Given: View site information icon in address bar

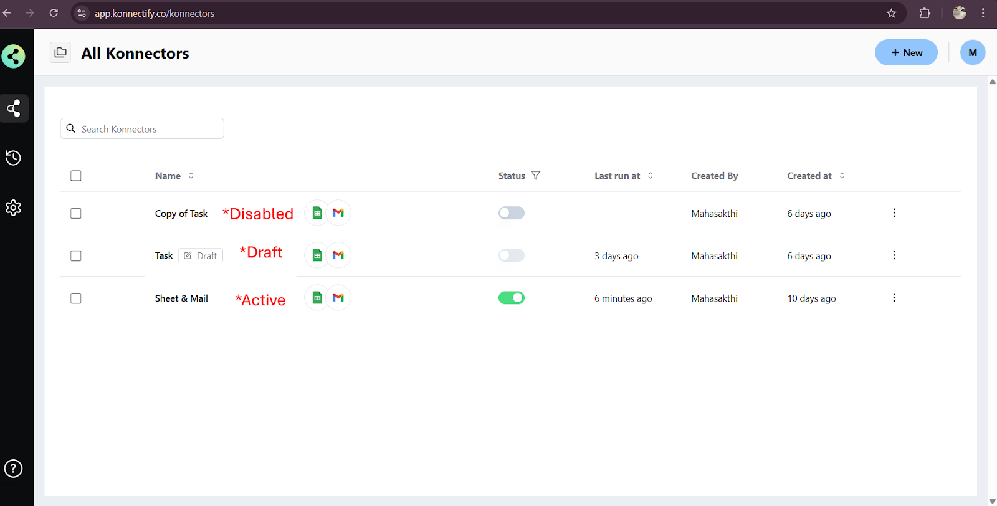Looking at the screenshot, I should coord(82,13).
